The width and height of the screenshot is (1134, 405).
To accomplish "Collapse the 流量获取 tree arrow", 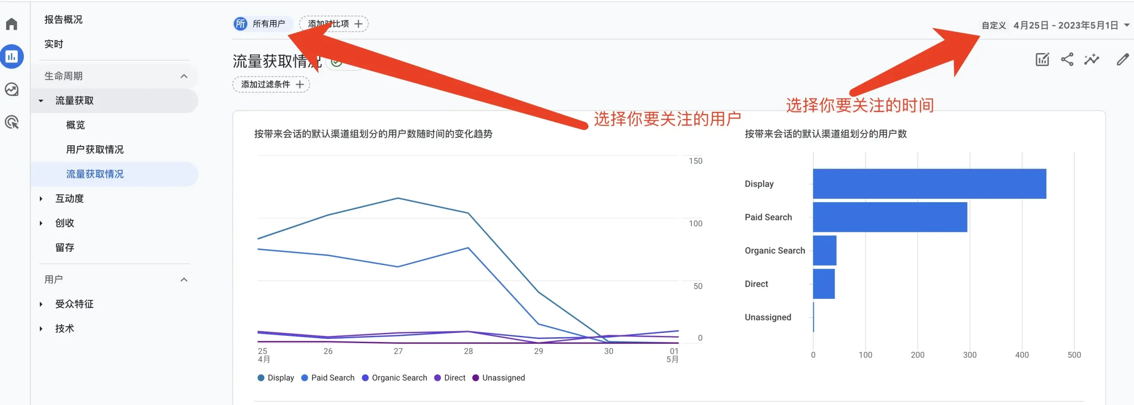I will pos(41,101).
